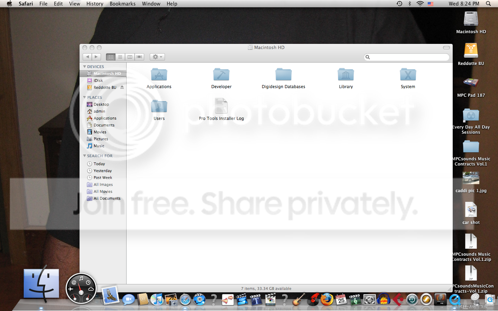
Task: Open the Applications folder in the file area
Action: tap(159, 75)
